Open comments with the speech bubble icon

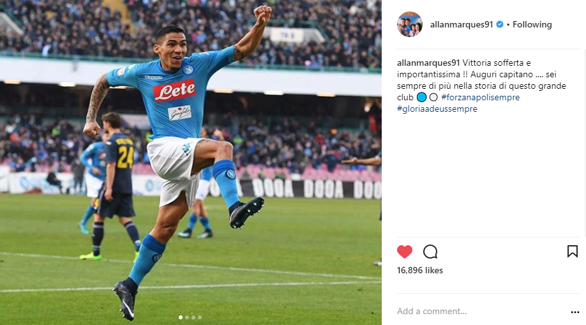click(x=430, y=252)
